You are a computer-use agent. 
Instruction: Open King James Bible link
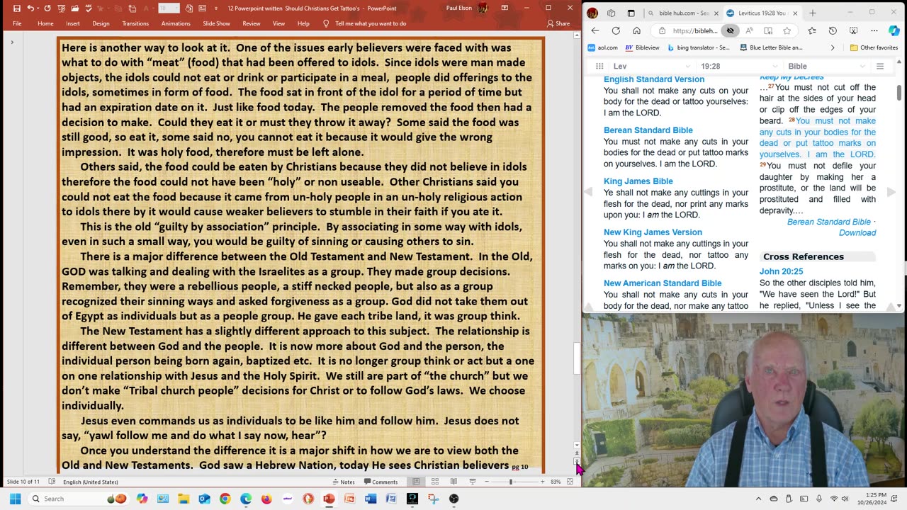638,181
